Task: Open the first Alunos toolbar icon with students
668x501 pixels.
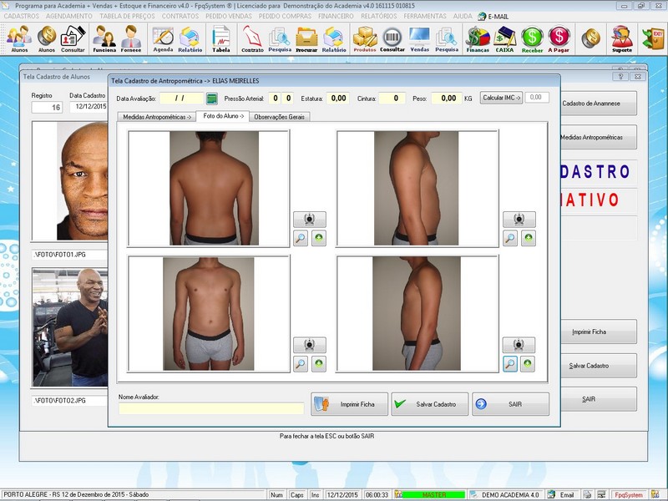Action: pos(19,38)
